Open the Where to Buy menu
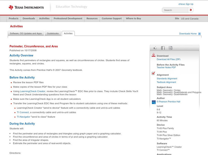 (133, 18)
